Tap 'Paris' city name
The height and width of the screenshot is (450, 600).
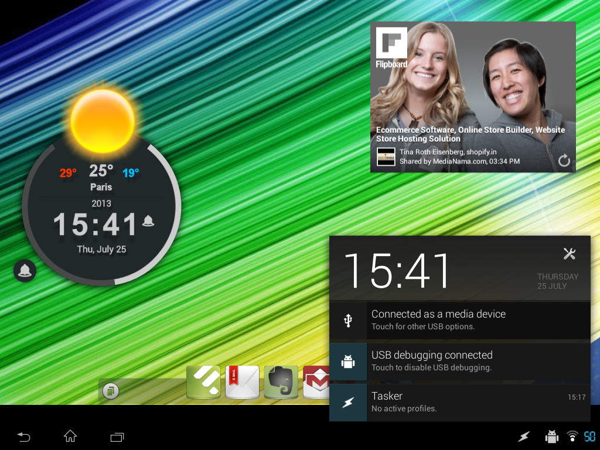[x=101, y=187]
